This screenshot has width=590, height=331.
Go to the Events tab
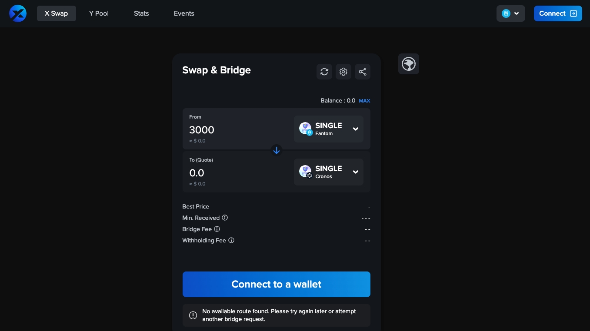click(x=184, y=13)
